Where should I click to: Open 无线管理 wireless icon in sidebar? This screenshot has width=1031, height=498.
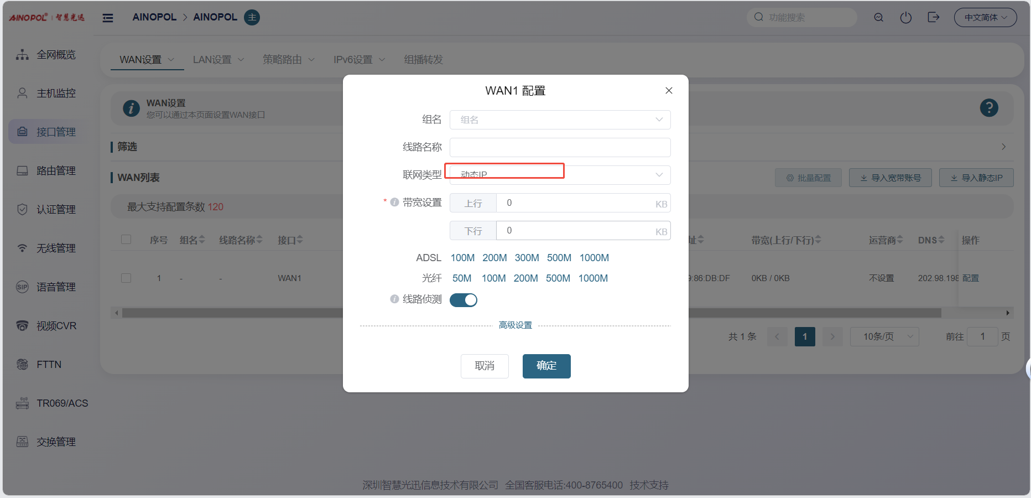tap(22, 248)
